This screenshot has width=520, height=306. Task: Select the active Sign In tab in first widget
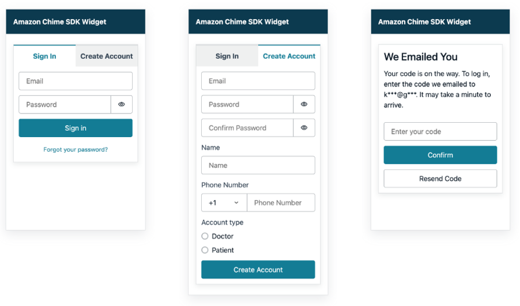click(44, 56)
